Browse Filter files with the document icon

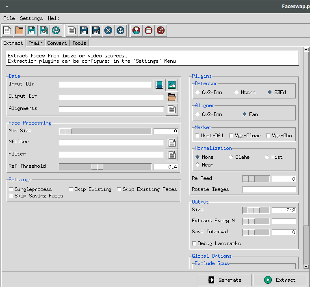pyautogui.click(x=171, y=155)
